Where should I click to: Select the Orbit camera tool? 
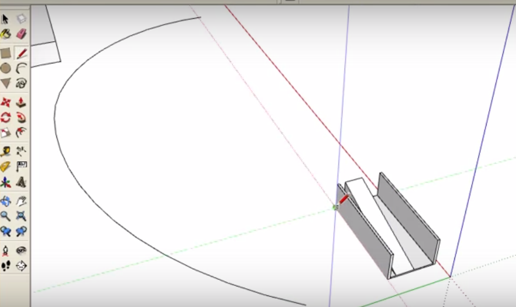[x=6, y=201]
